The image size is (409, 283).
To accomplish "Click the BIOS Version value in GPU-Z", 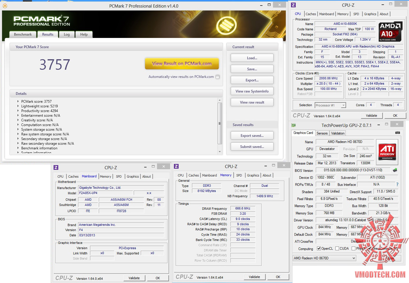I will click(353, 170).
